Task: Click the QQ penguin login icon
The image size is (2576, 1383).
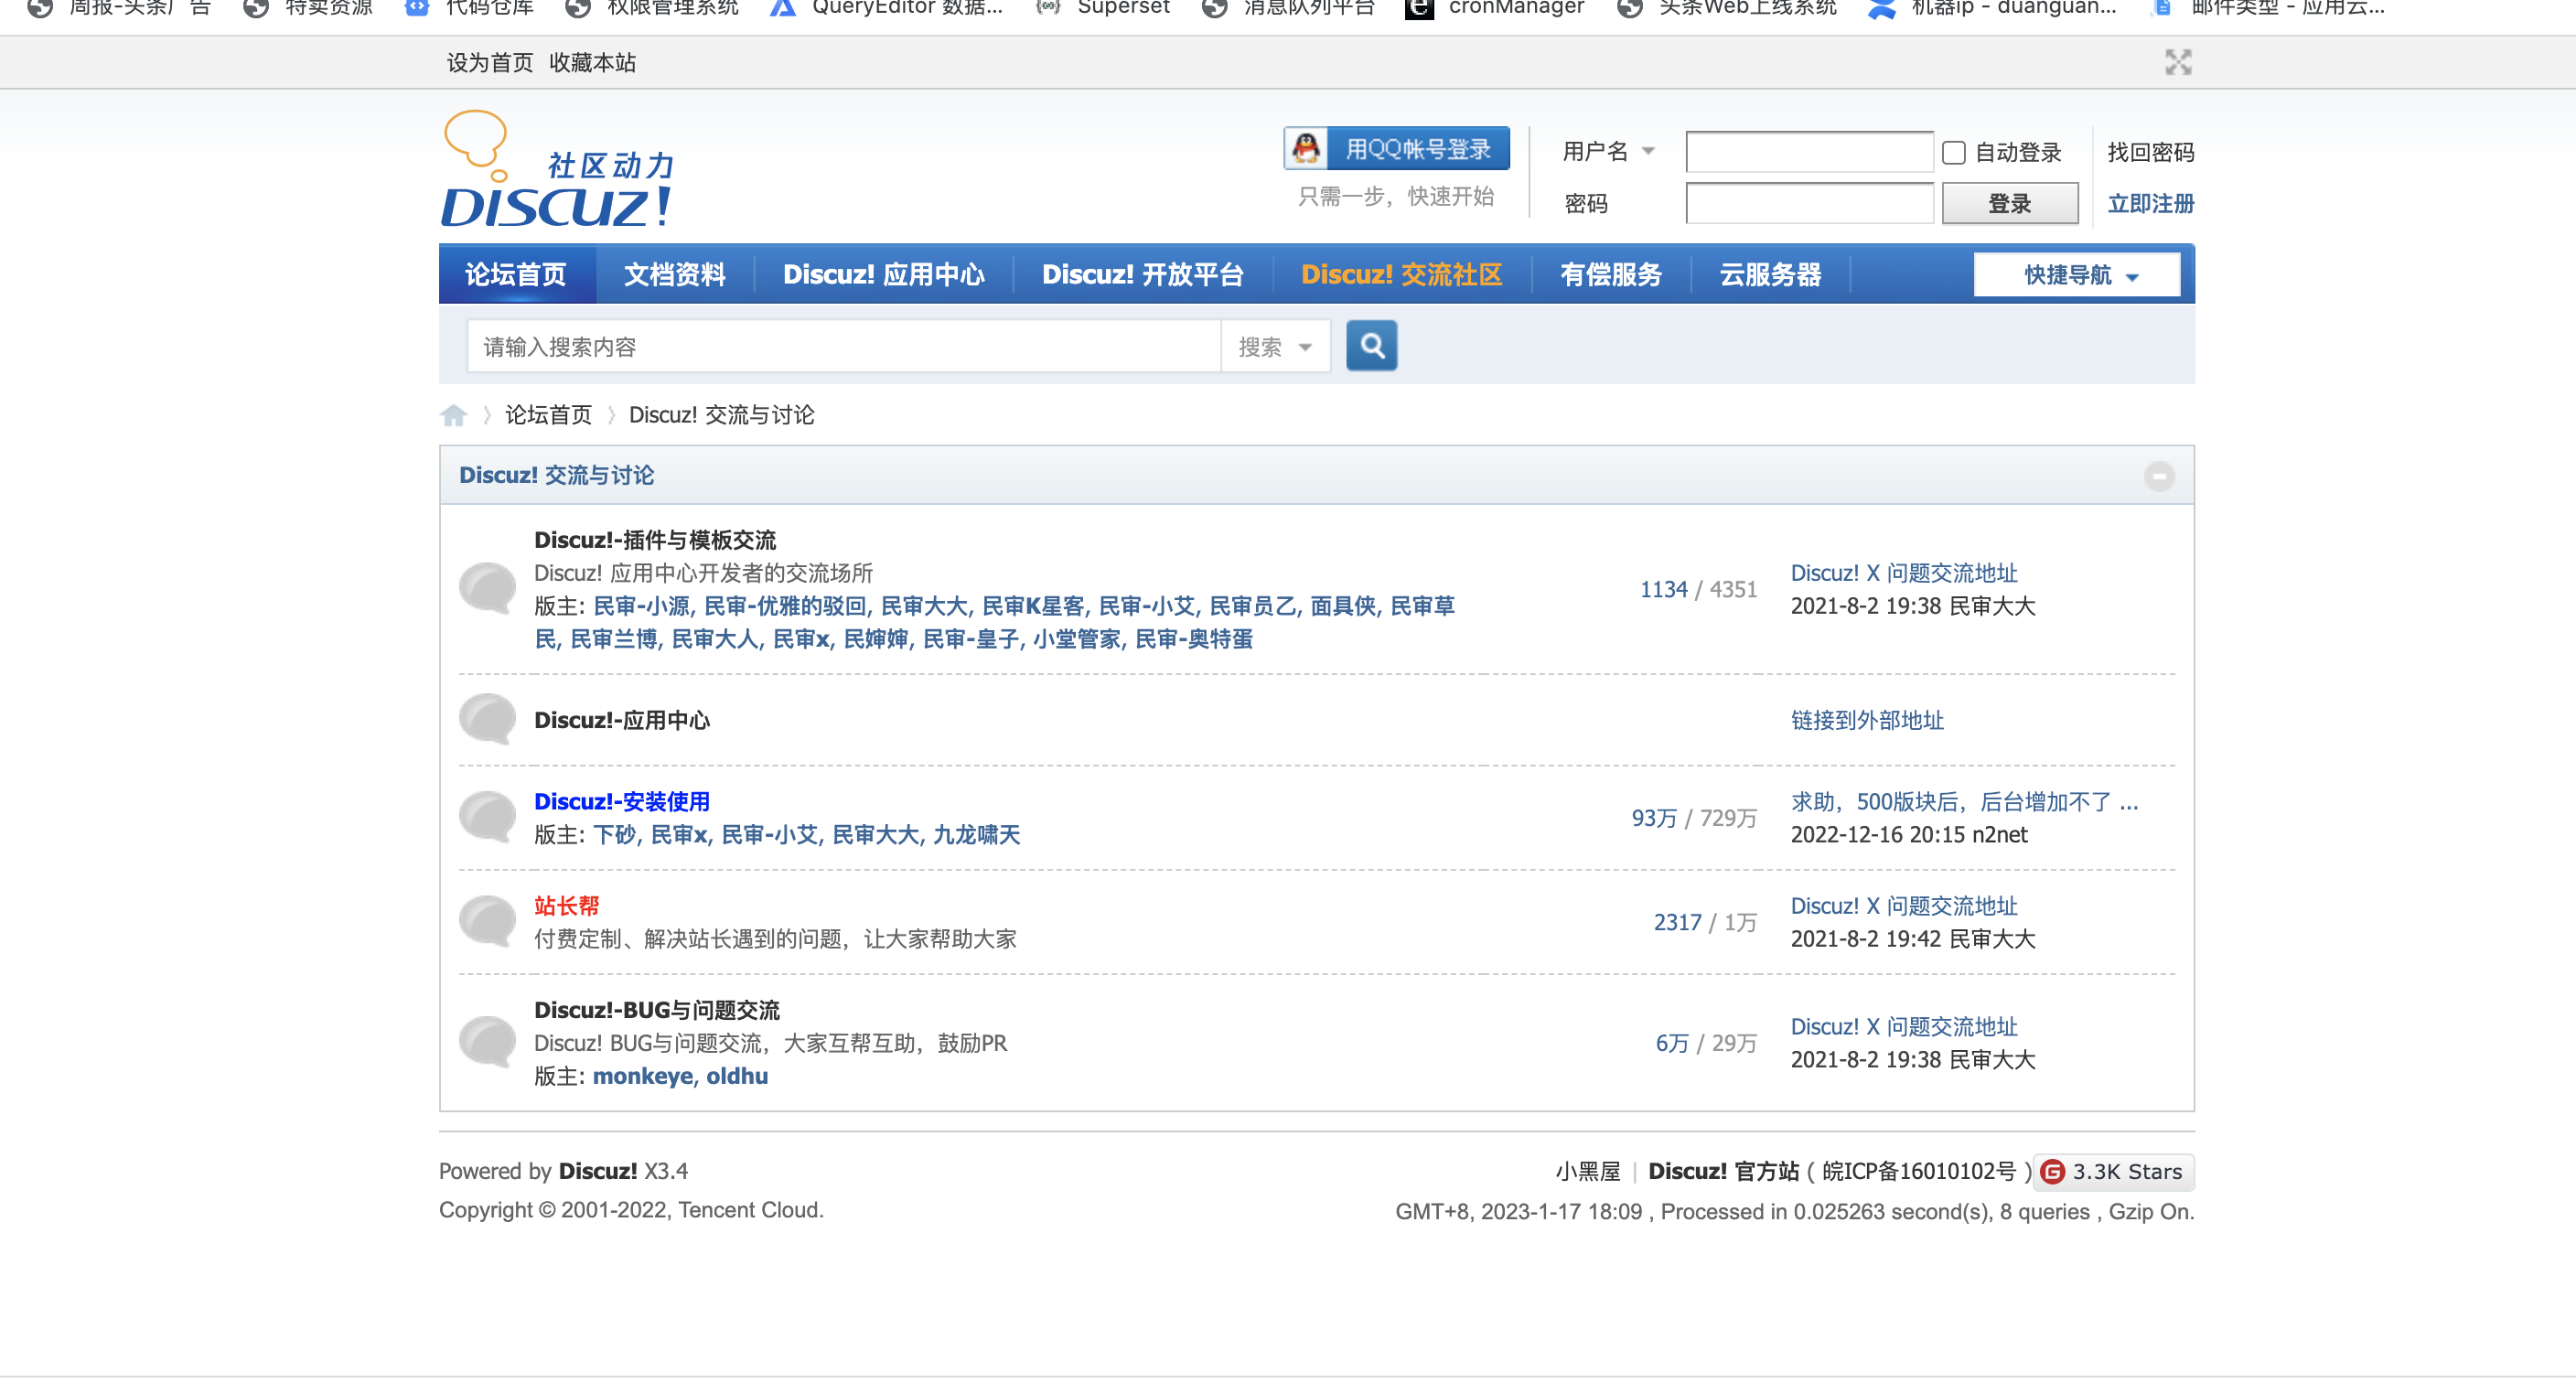Action: [1306, 149]
